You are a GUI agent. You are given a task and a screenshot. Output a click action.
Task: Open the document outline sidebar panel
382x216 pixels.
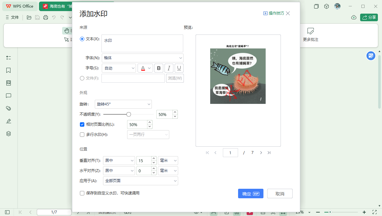(8, 58)
